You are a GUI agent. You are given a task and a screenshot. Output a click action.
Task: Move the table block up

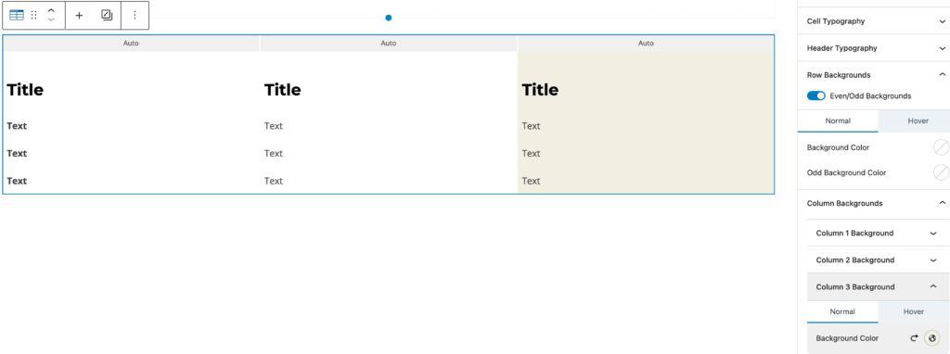click(51, 11)
